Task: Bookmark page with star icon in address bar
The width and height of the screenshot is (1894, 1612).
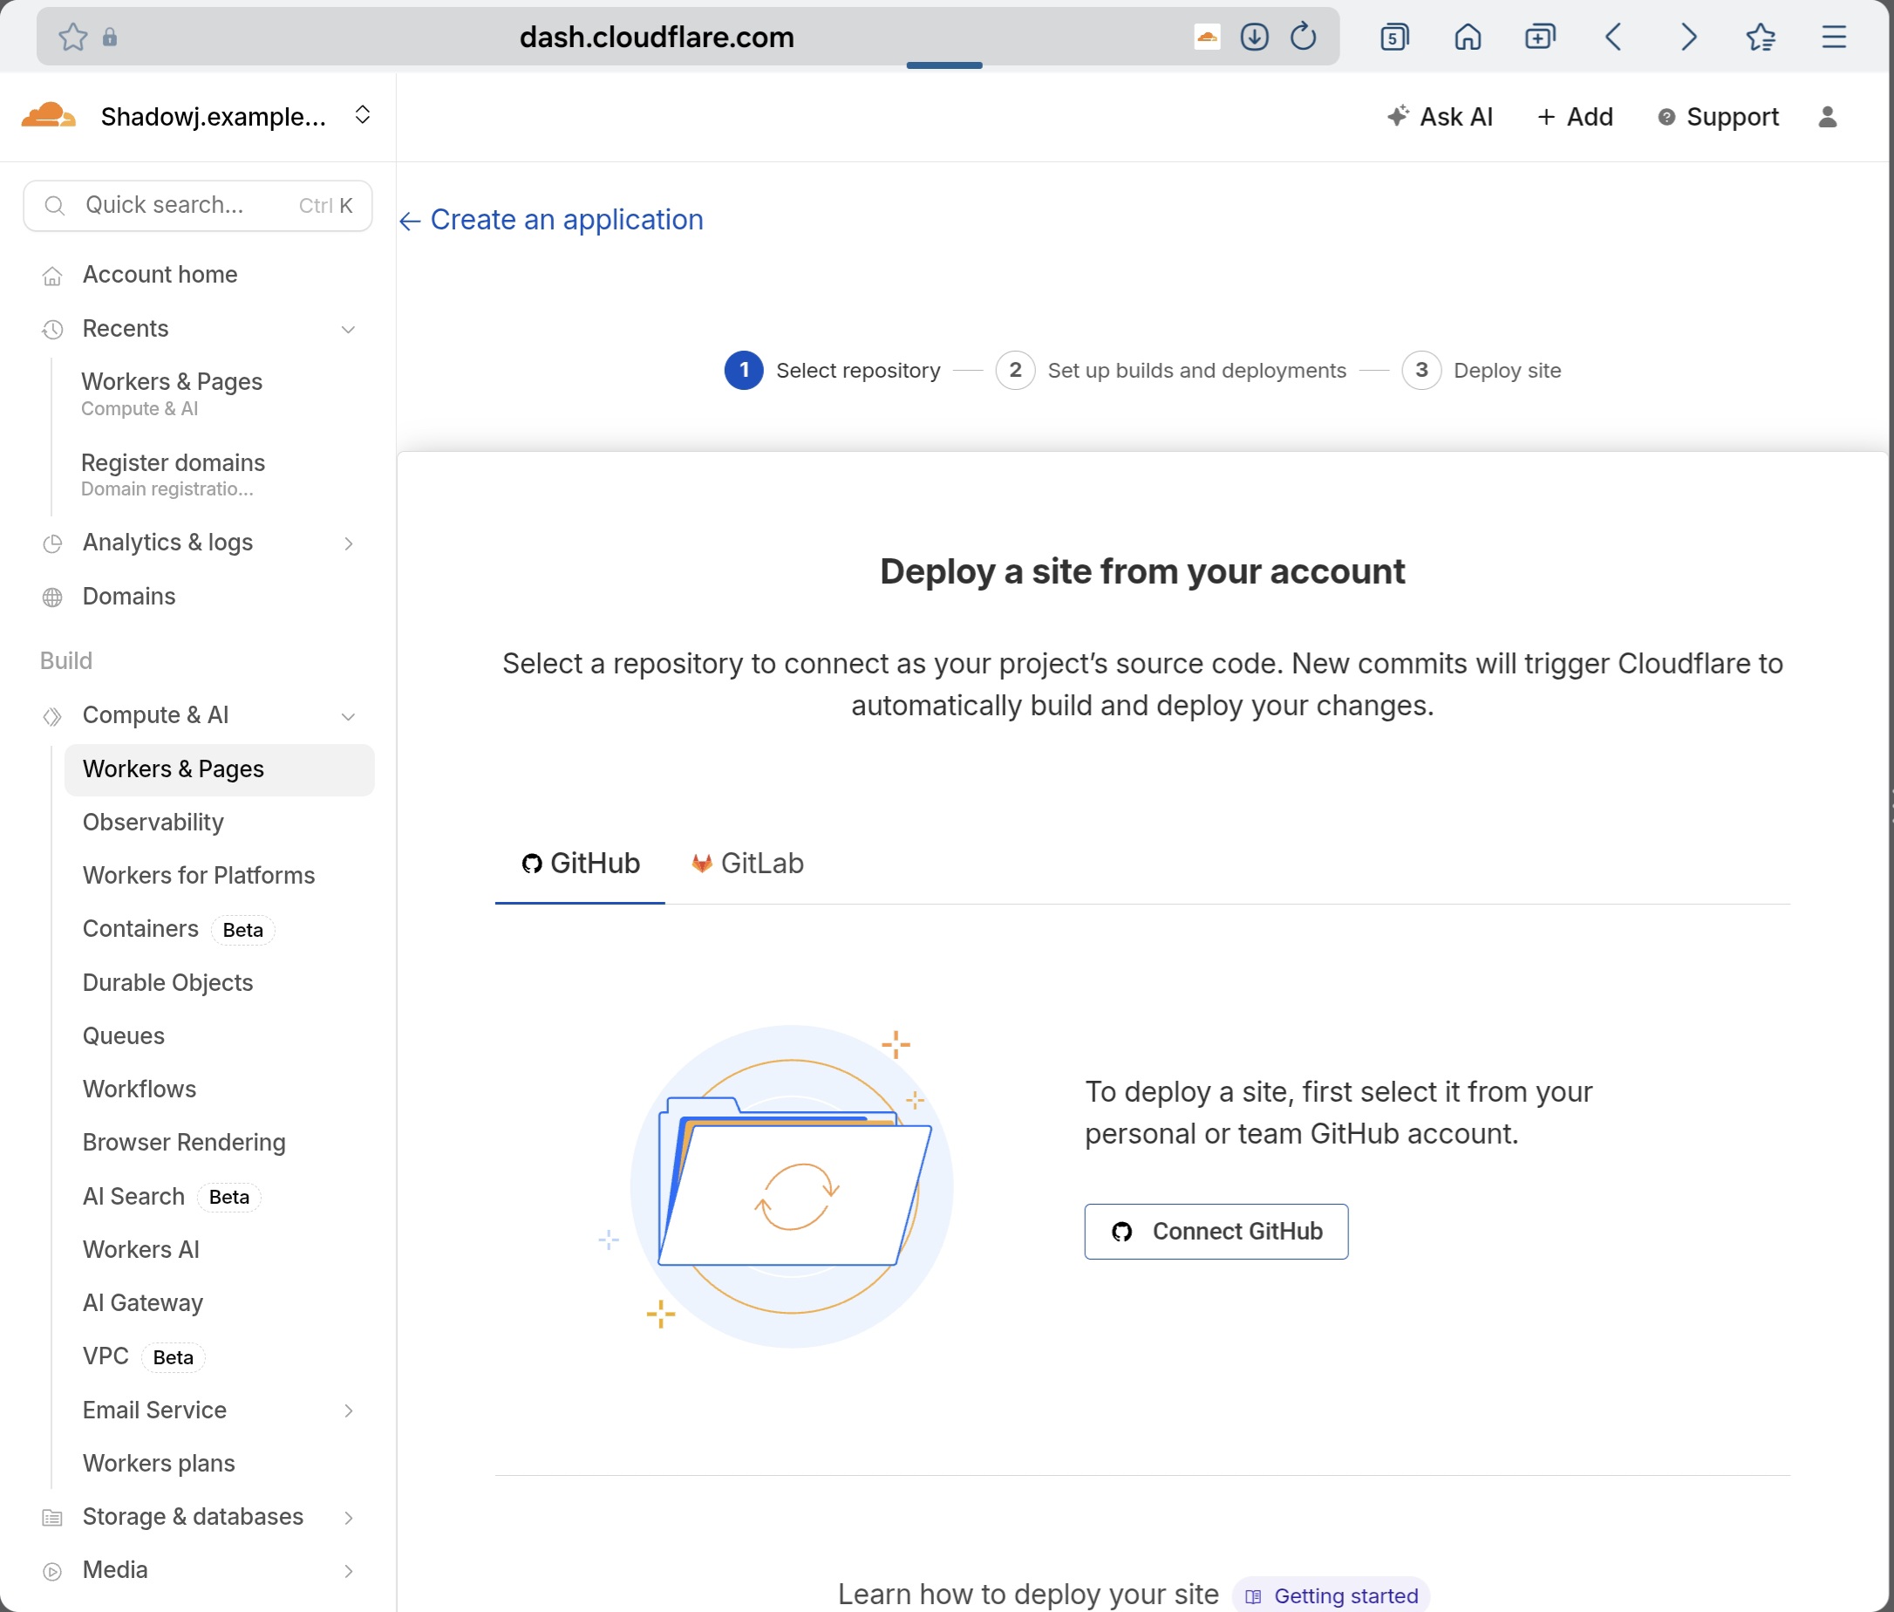Action: [73, 37]
